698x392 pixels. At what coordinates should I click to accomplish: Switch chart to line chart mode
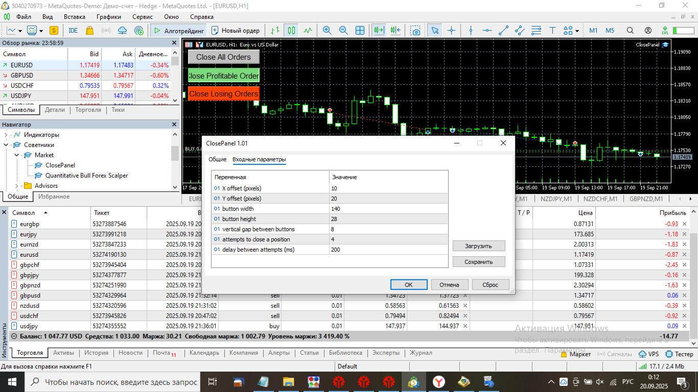pos(308,31)
